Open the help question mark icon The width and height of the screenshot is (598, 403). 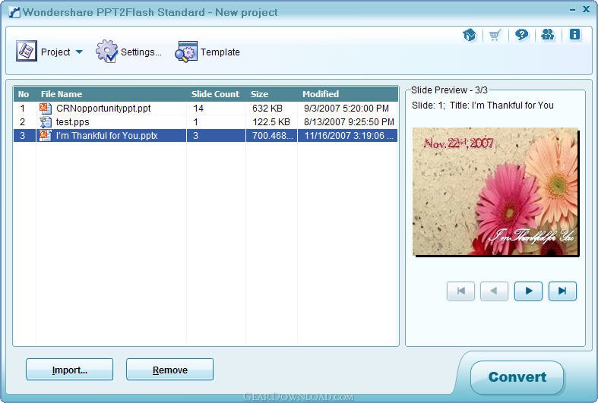coord(521,35)
